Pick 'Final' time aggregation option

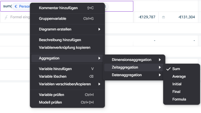pyautogui.click(x=181, y=92)
